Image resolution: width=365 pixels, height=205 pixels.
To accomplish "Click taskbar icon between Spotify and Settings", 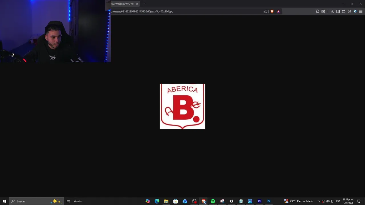I will point(222,201).
